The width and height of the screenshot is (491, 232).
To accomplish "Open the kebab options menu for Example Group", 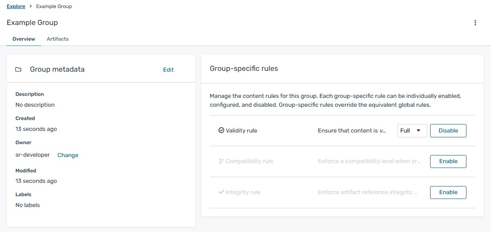I will (x=475, y=23).
